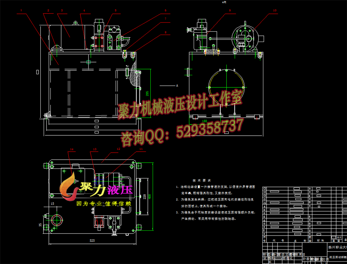Select the 35 dimension value
The width and height of the screenshot is (347, 264).
[40, 224]
